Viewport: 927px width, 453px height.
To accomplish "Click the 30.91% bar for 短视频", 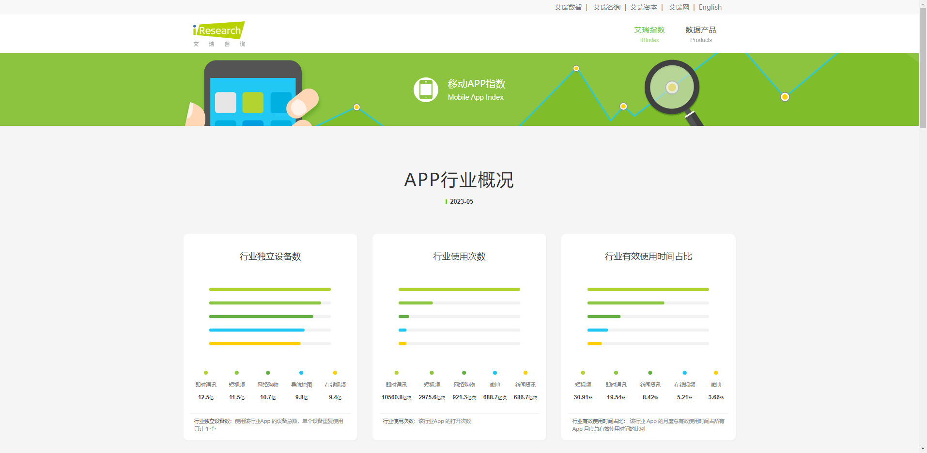I will 648,289.
